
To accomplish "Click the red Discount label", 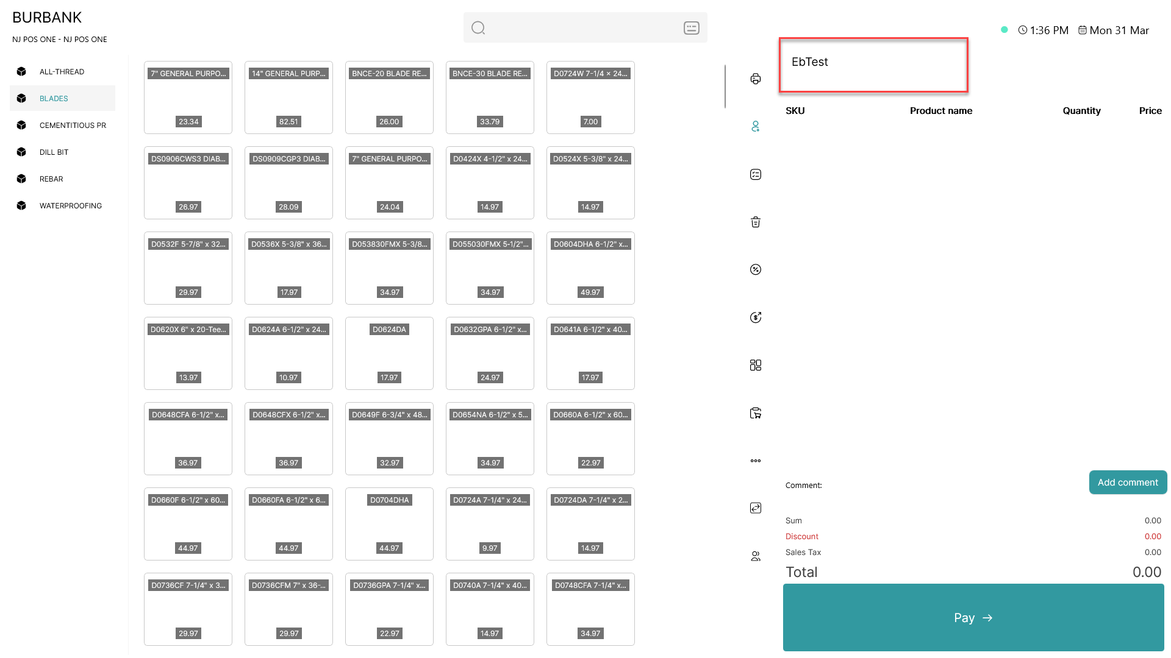I will point(801,536).
